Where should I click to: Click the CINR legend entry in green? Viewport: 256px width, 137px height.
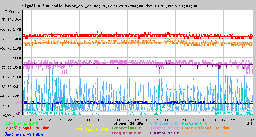click(21, 123)
